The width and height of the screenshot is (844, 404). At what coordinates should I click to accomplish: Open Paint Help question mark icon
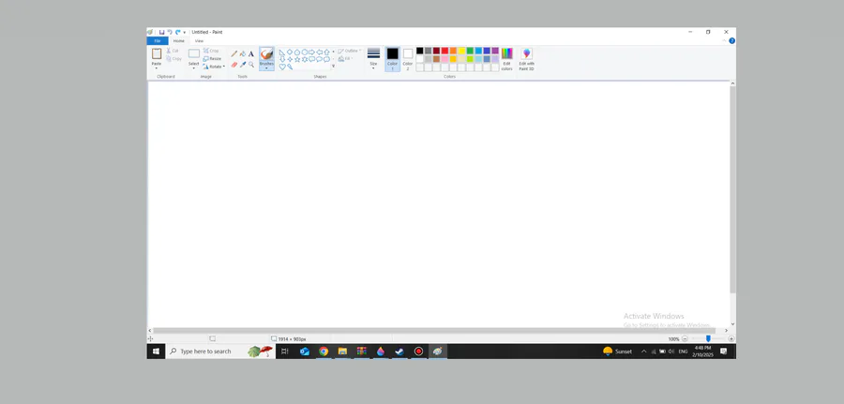click(x=732, y=41)
